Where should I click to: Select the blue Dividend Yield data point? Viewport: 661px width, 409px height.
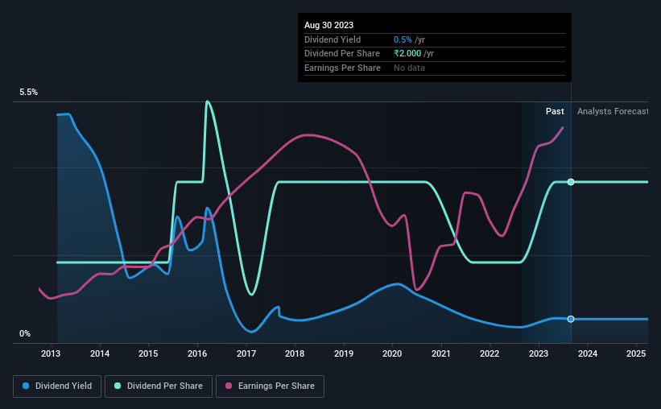pyautogui.click(x=571, y=319)
